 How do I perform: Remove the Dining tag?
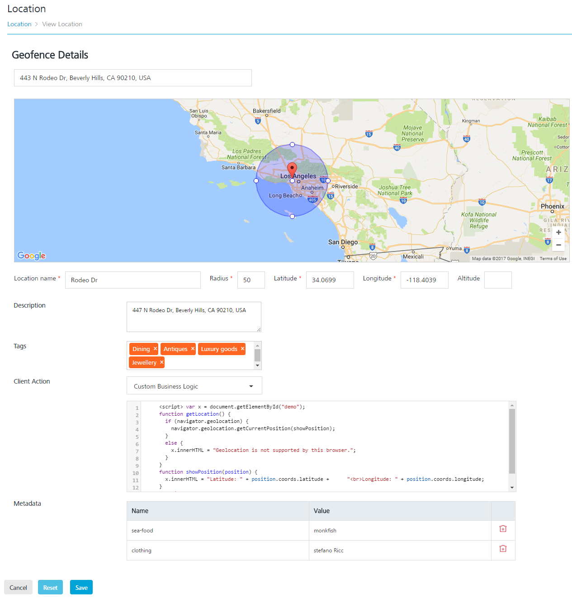click(155, 349)
